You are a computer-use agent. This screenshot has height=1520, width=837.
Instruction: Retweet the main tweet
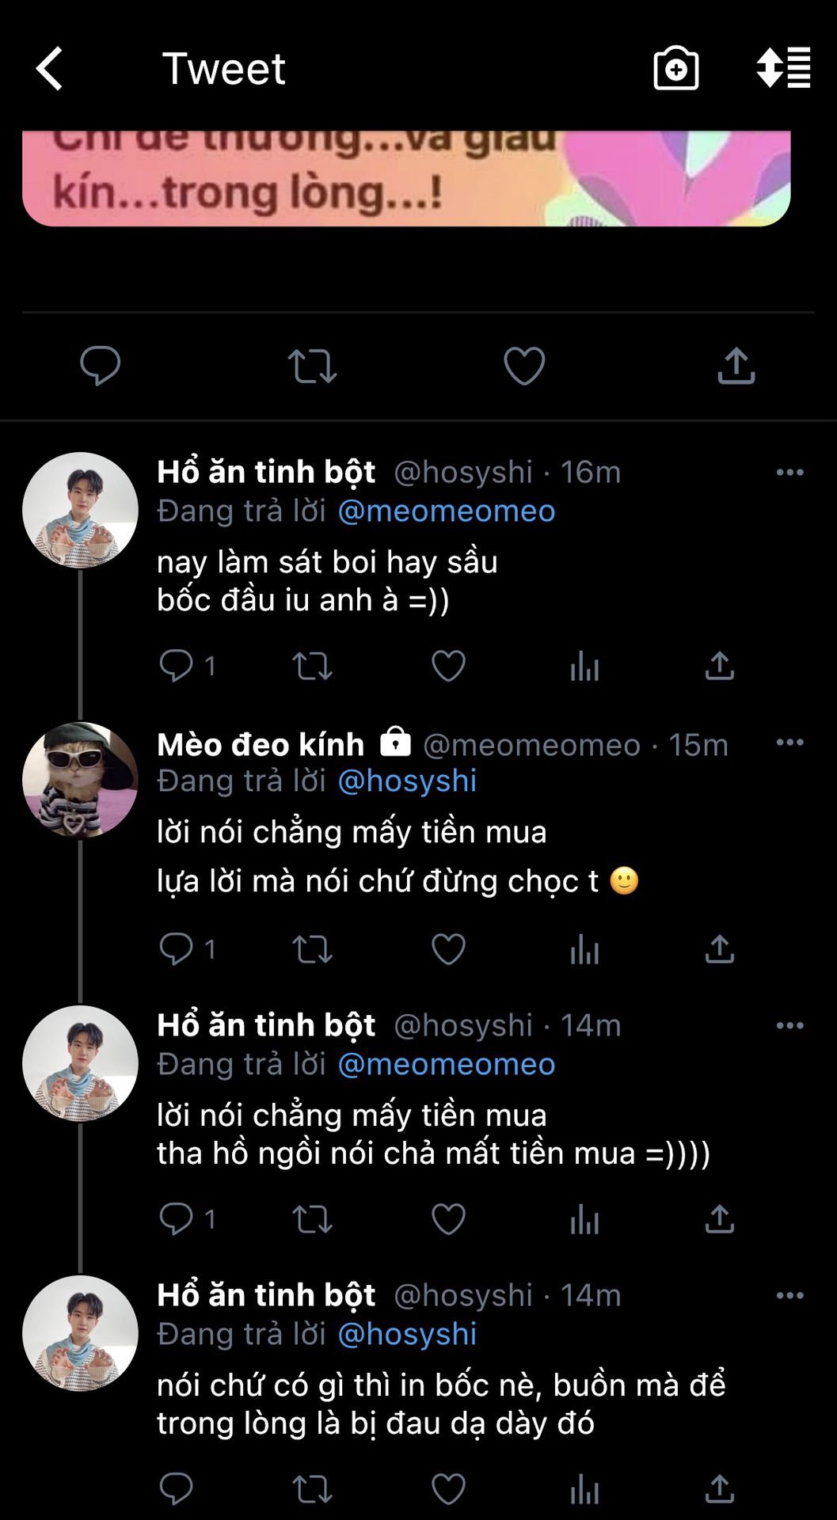click(312, 367)
